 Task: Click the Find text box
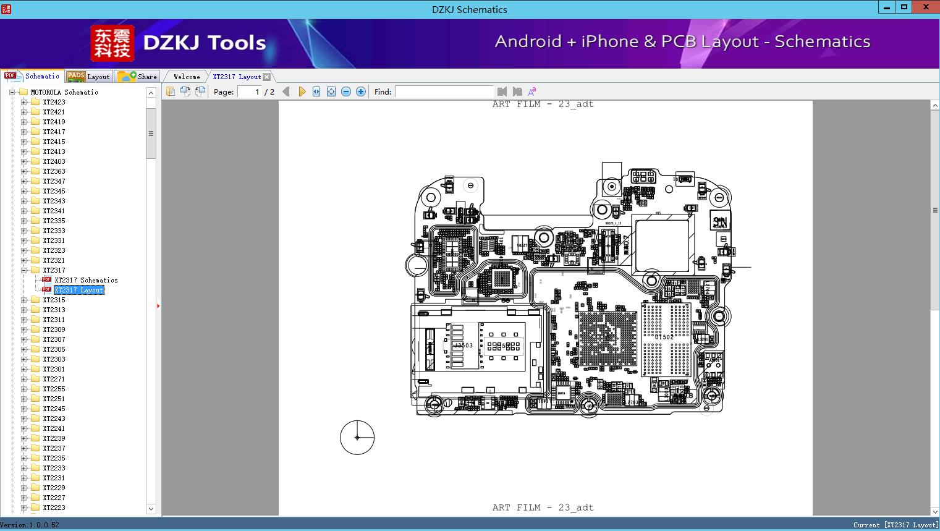tap(444, 91)
